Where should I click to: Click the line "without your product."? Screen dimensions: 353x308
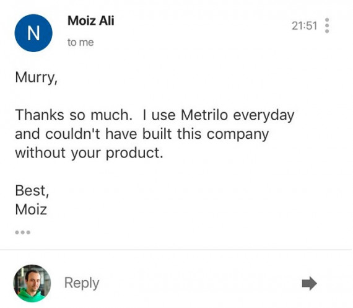tap(89, 153)
